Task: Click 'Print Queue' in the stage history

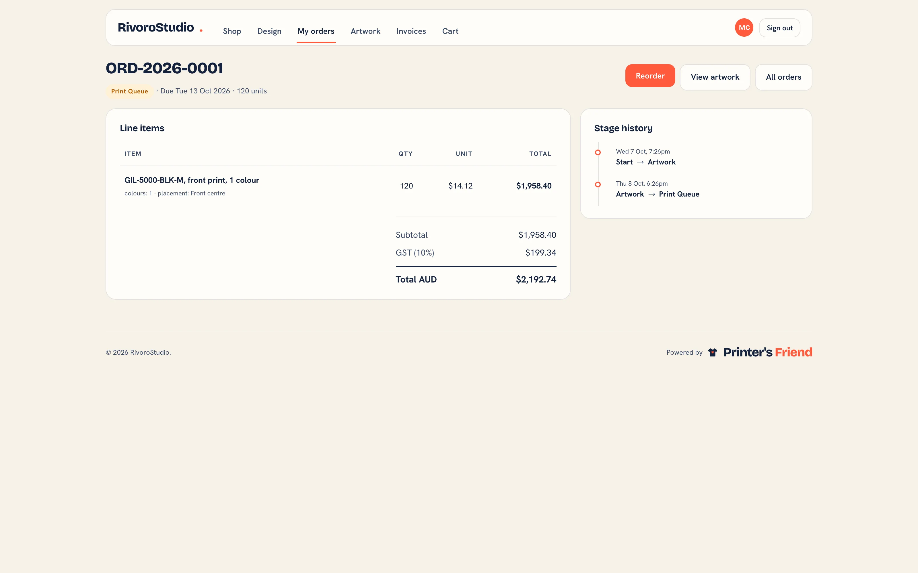Action: [679, 194]
